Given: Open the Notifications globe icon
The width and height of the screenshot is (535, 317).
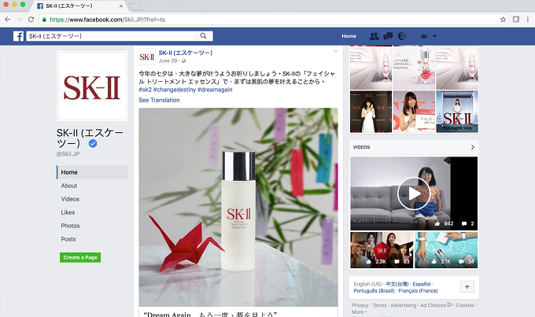Looking at the screenshot, I should click(x=402, y=36).
